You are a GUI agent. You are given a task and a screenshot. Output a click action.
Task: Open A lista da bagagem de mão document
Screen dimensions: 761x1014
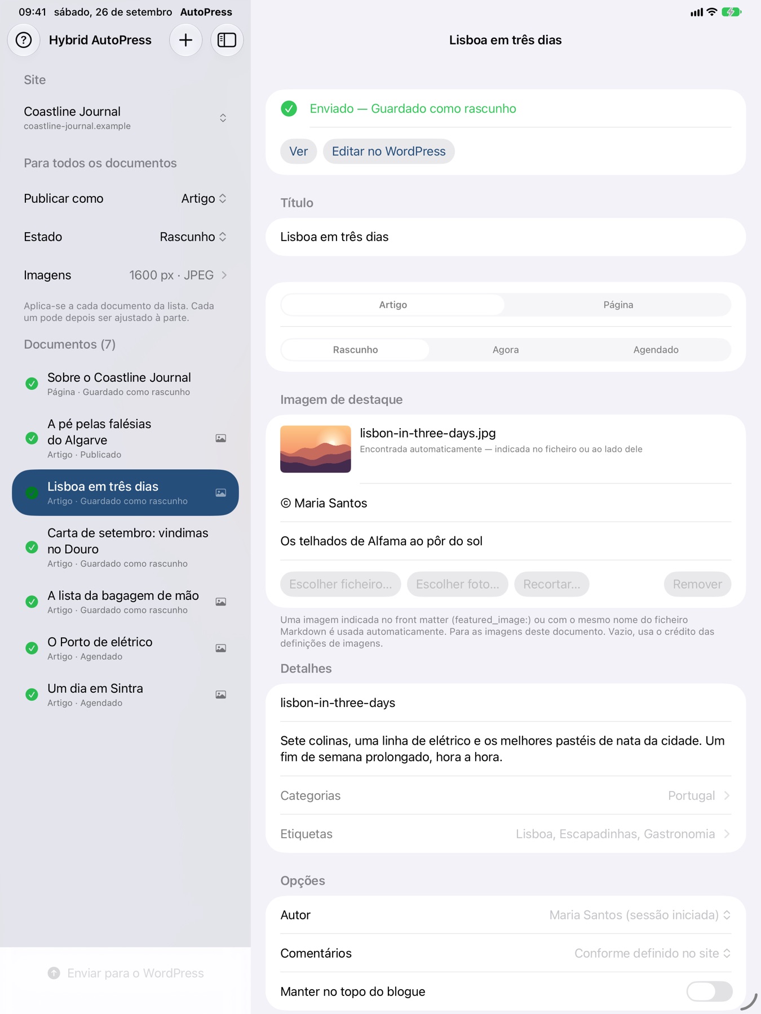tap(125, 602)
